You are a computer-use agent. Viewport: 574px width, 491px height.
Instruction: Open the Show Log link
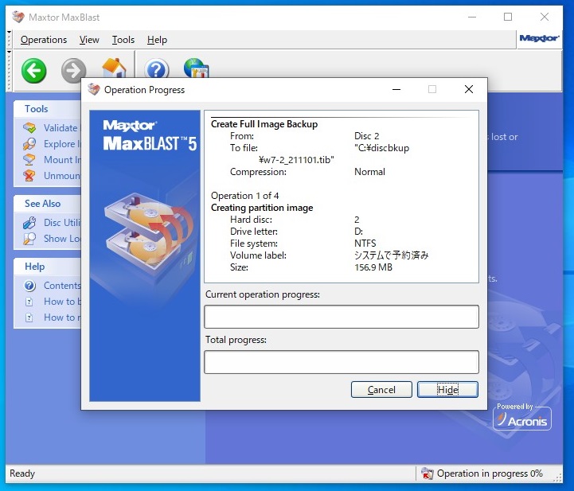pyautogui.click(x=62, y=239)
